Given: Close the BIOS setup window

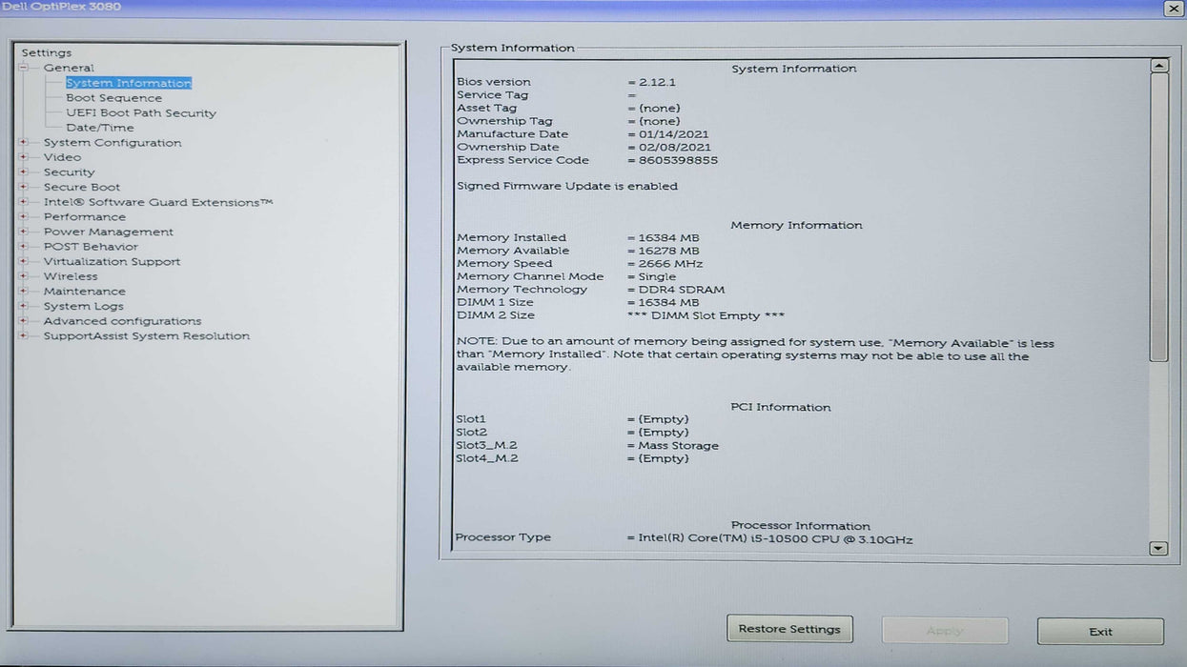Looking at the screenshot, I should click(x=1174, y=9).
